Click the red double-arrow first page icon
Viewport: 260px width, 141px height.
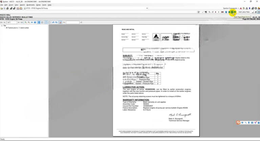point(222,12)
